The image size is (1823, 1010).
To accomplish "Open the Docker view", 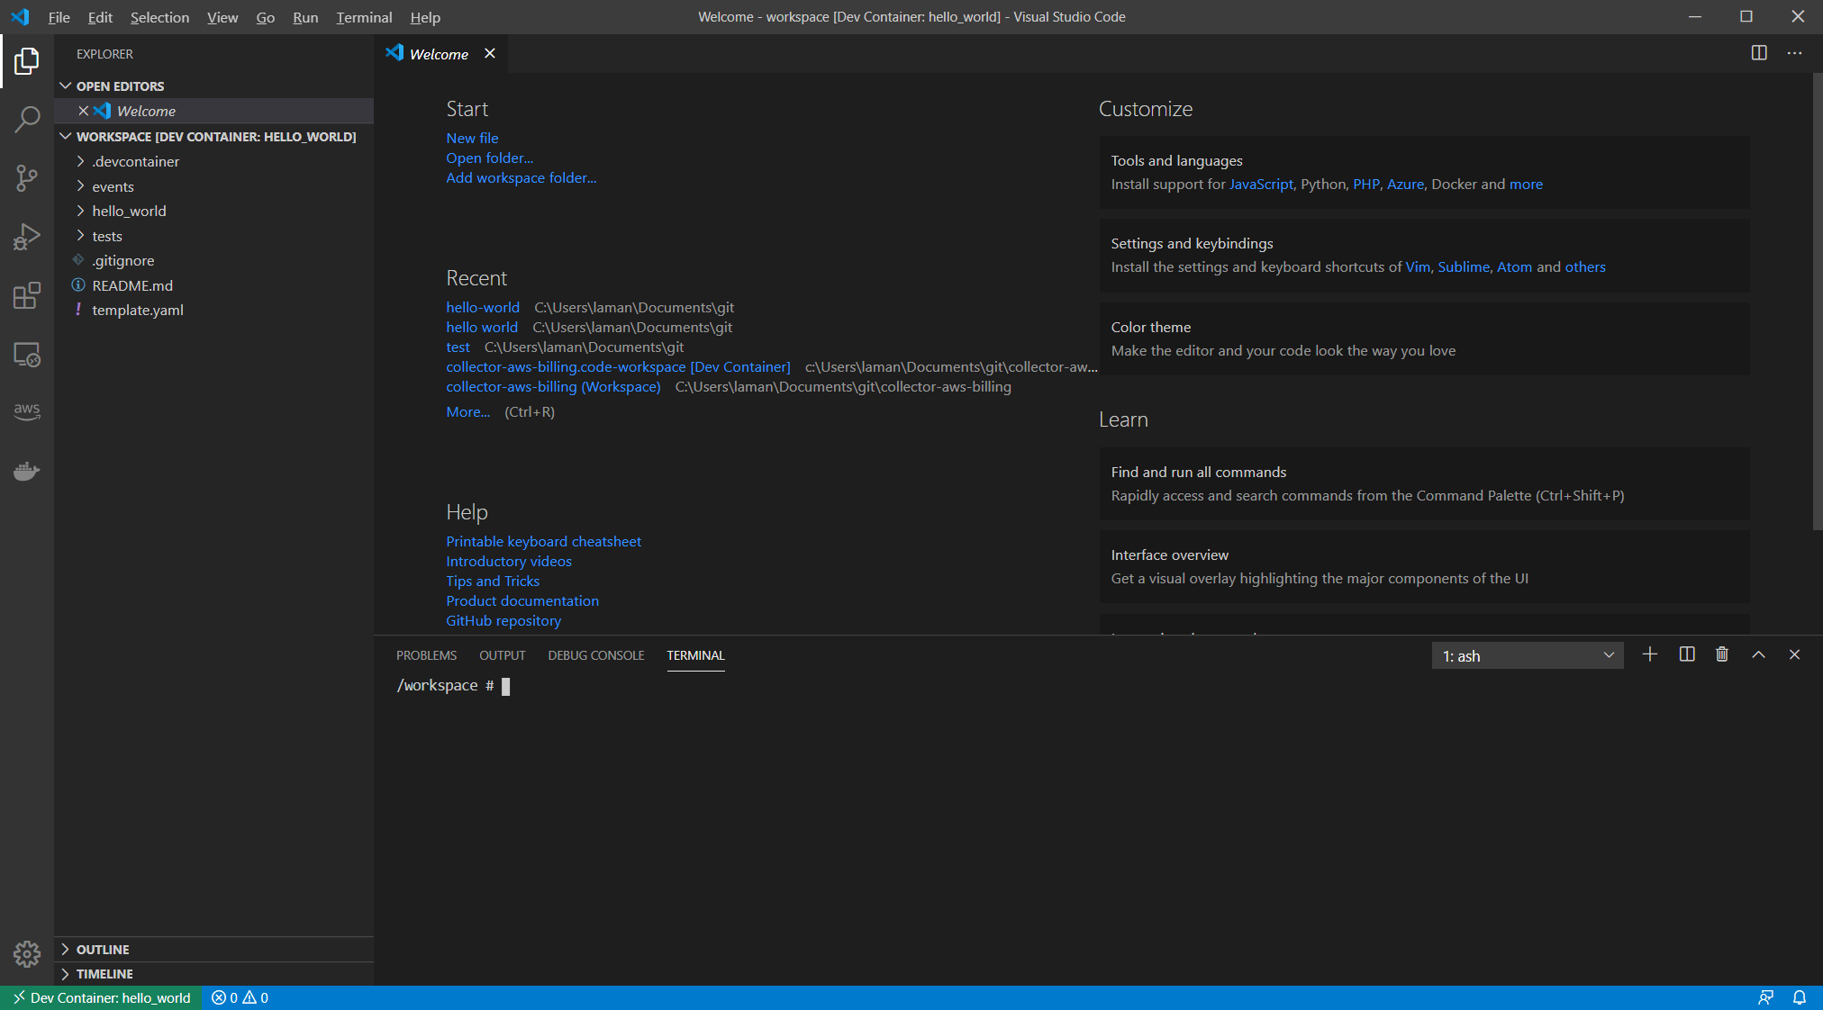I will (x=27, y=471).
